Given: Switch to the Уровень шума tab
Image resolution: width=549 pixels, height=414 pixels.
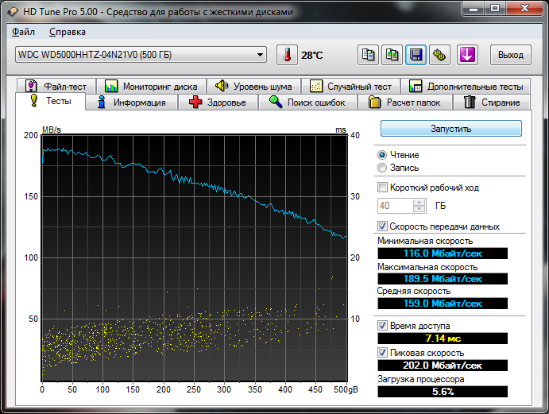Looking at the screenshot, I should tap(253, 86).
